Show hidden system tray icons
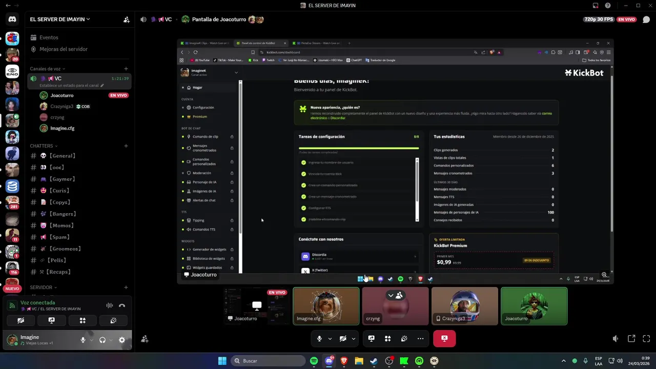The height and width of the screenshot is (369, 656). pos(563,361)
